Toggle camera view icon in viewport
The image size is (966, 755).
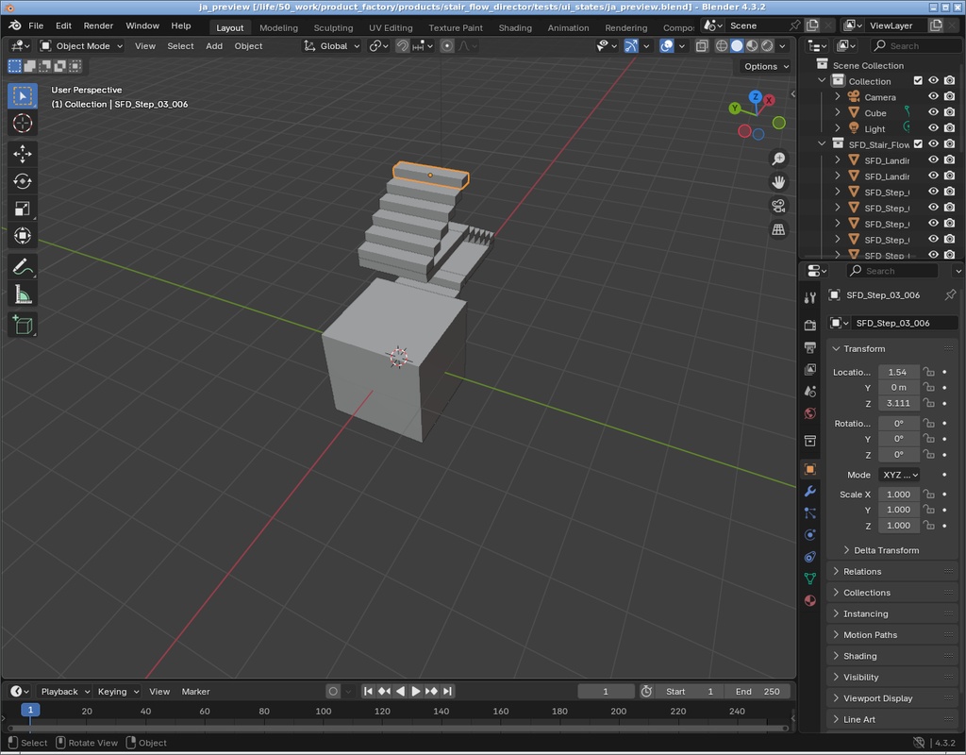[x=778, y=206]
